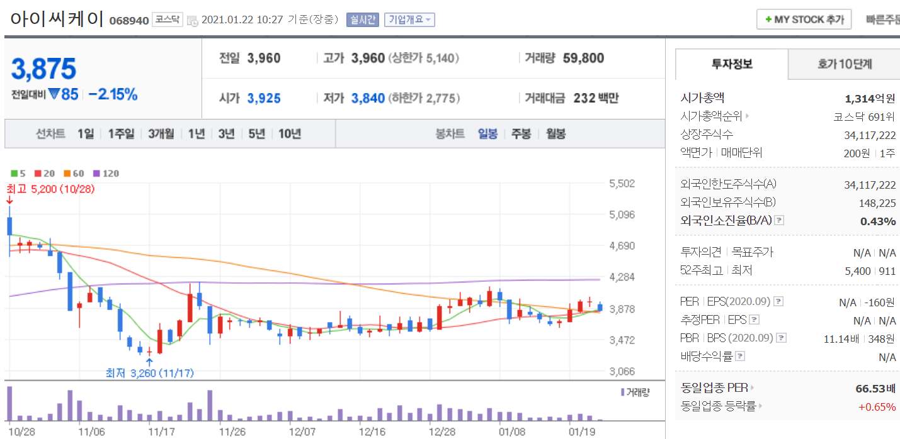This screenshot has width=900, height=439.
Task: Click help icon beside 배당수익률
Action: (x=740, y=357)
